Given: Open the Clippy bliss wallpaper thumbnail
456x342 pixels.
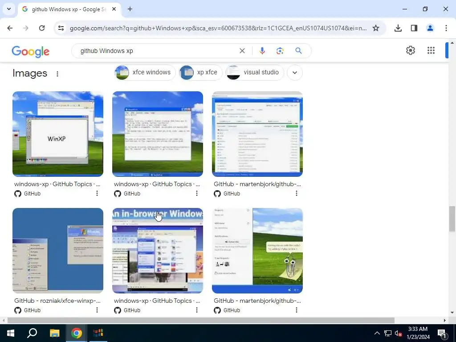Looking at the screenshot, I should click(257, 250).
